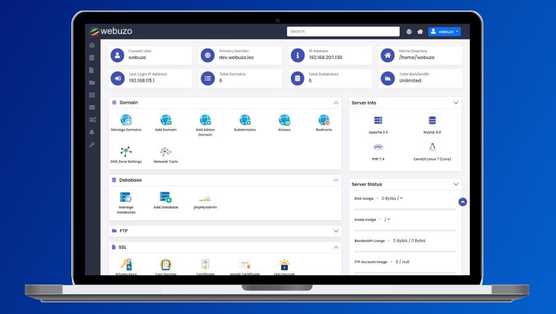The height and width of the screenshot is (314, 556).
Task: Toggle the Server Status panel chevron
Action: pyautogui.click(x=456, y=184)
